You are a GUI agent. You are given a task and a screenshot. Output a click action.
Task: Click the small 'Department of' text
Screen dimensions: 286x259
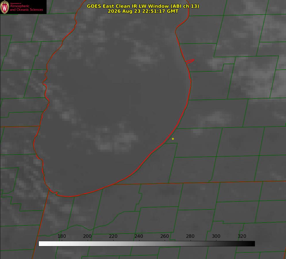pyautogui.click(x=16, y=3)
